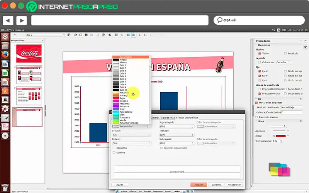Click the browser back arrow button
The height and width of the screenshot is (193, 309).
8,20
